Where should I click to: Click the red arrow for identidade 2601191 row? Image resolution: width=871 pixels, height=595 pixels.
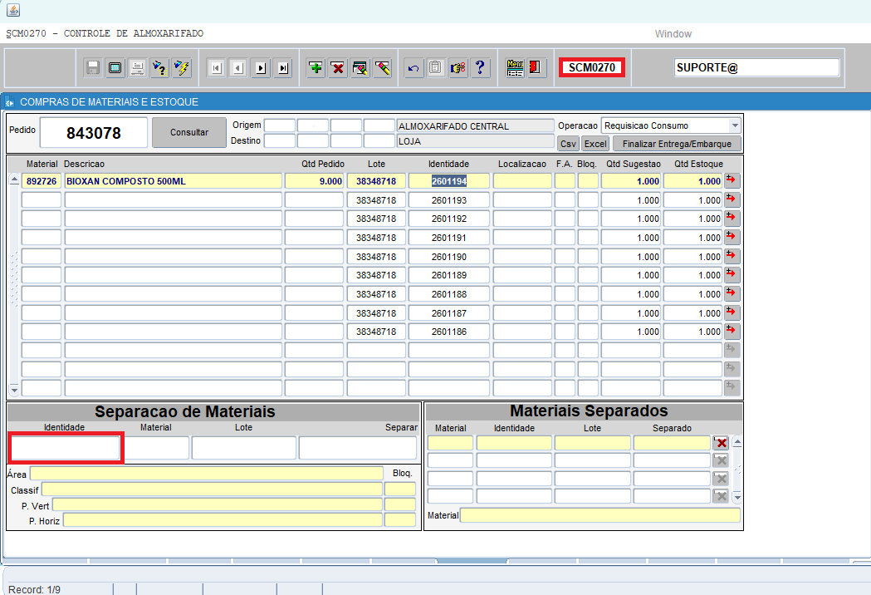[x=732, y=238]
